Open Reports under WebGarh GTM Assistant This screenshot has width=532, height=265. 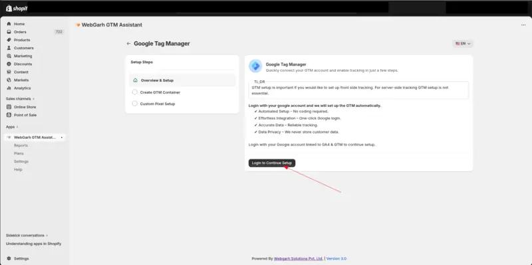point(21,145)
